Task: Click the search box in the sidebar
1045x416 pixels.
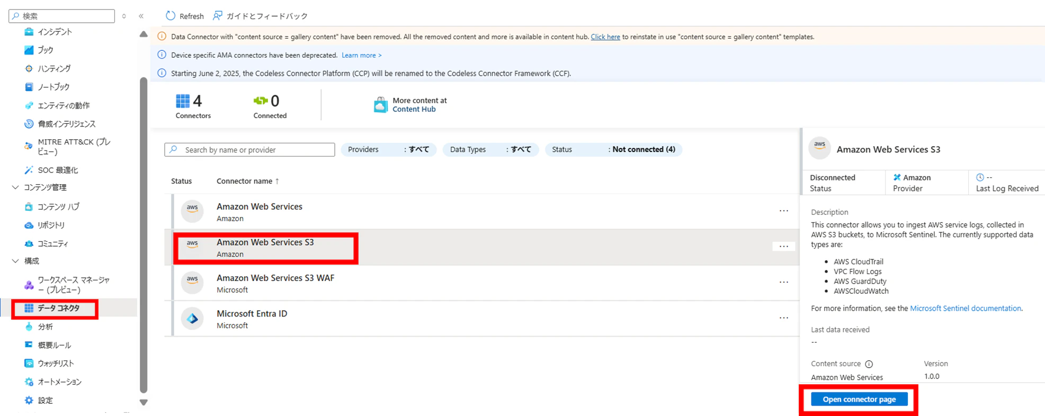Action: coord(62,16)
